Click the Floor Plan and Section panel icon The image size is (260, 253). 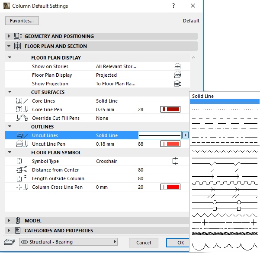(17, 46)
